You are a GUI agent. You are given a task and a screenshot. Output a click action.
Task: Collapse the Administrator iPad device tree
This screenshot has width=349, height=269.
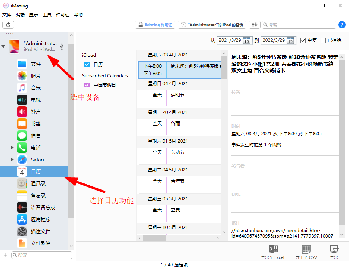[3, 47]
